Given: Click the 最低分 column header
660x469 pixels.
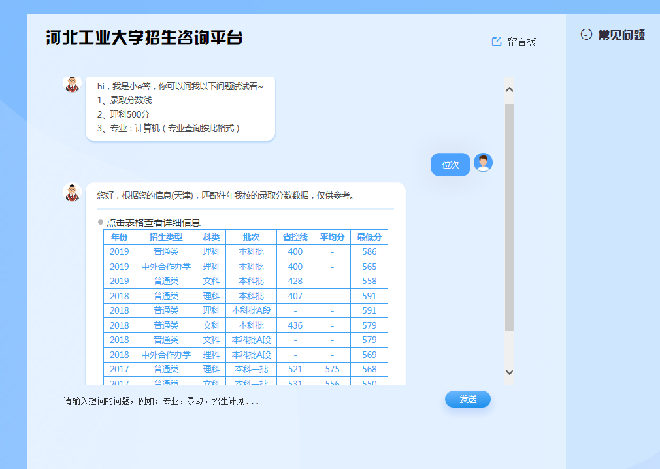Looking at the screenshot, I should point(369,237).
